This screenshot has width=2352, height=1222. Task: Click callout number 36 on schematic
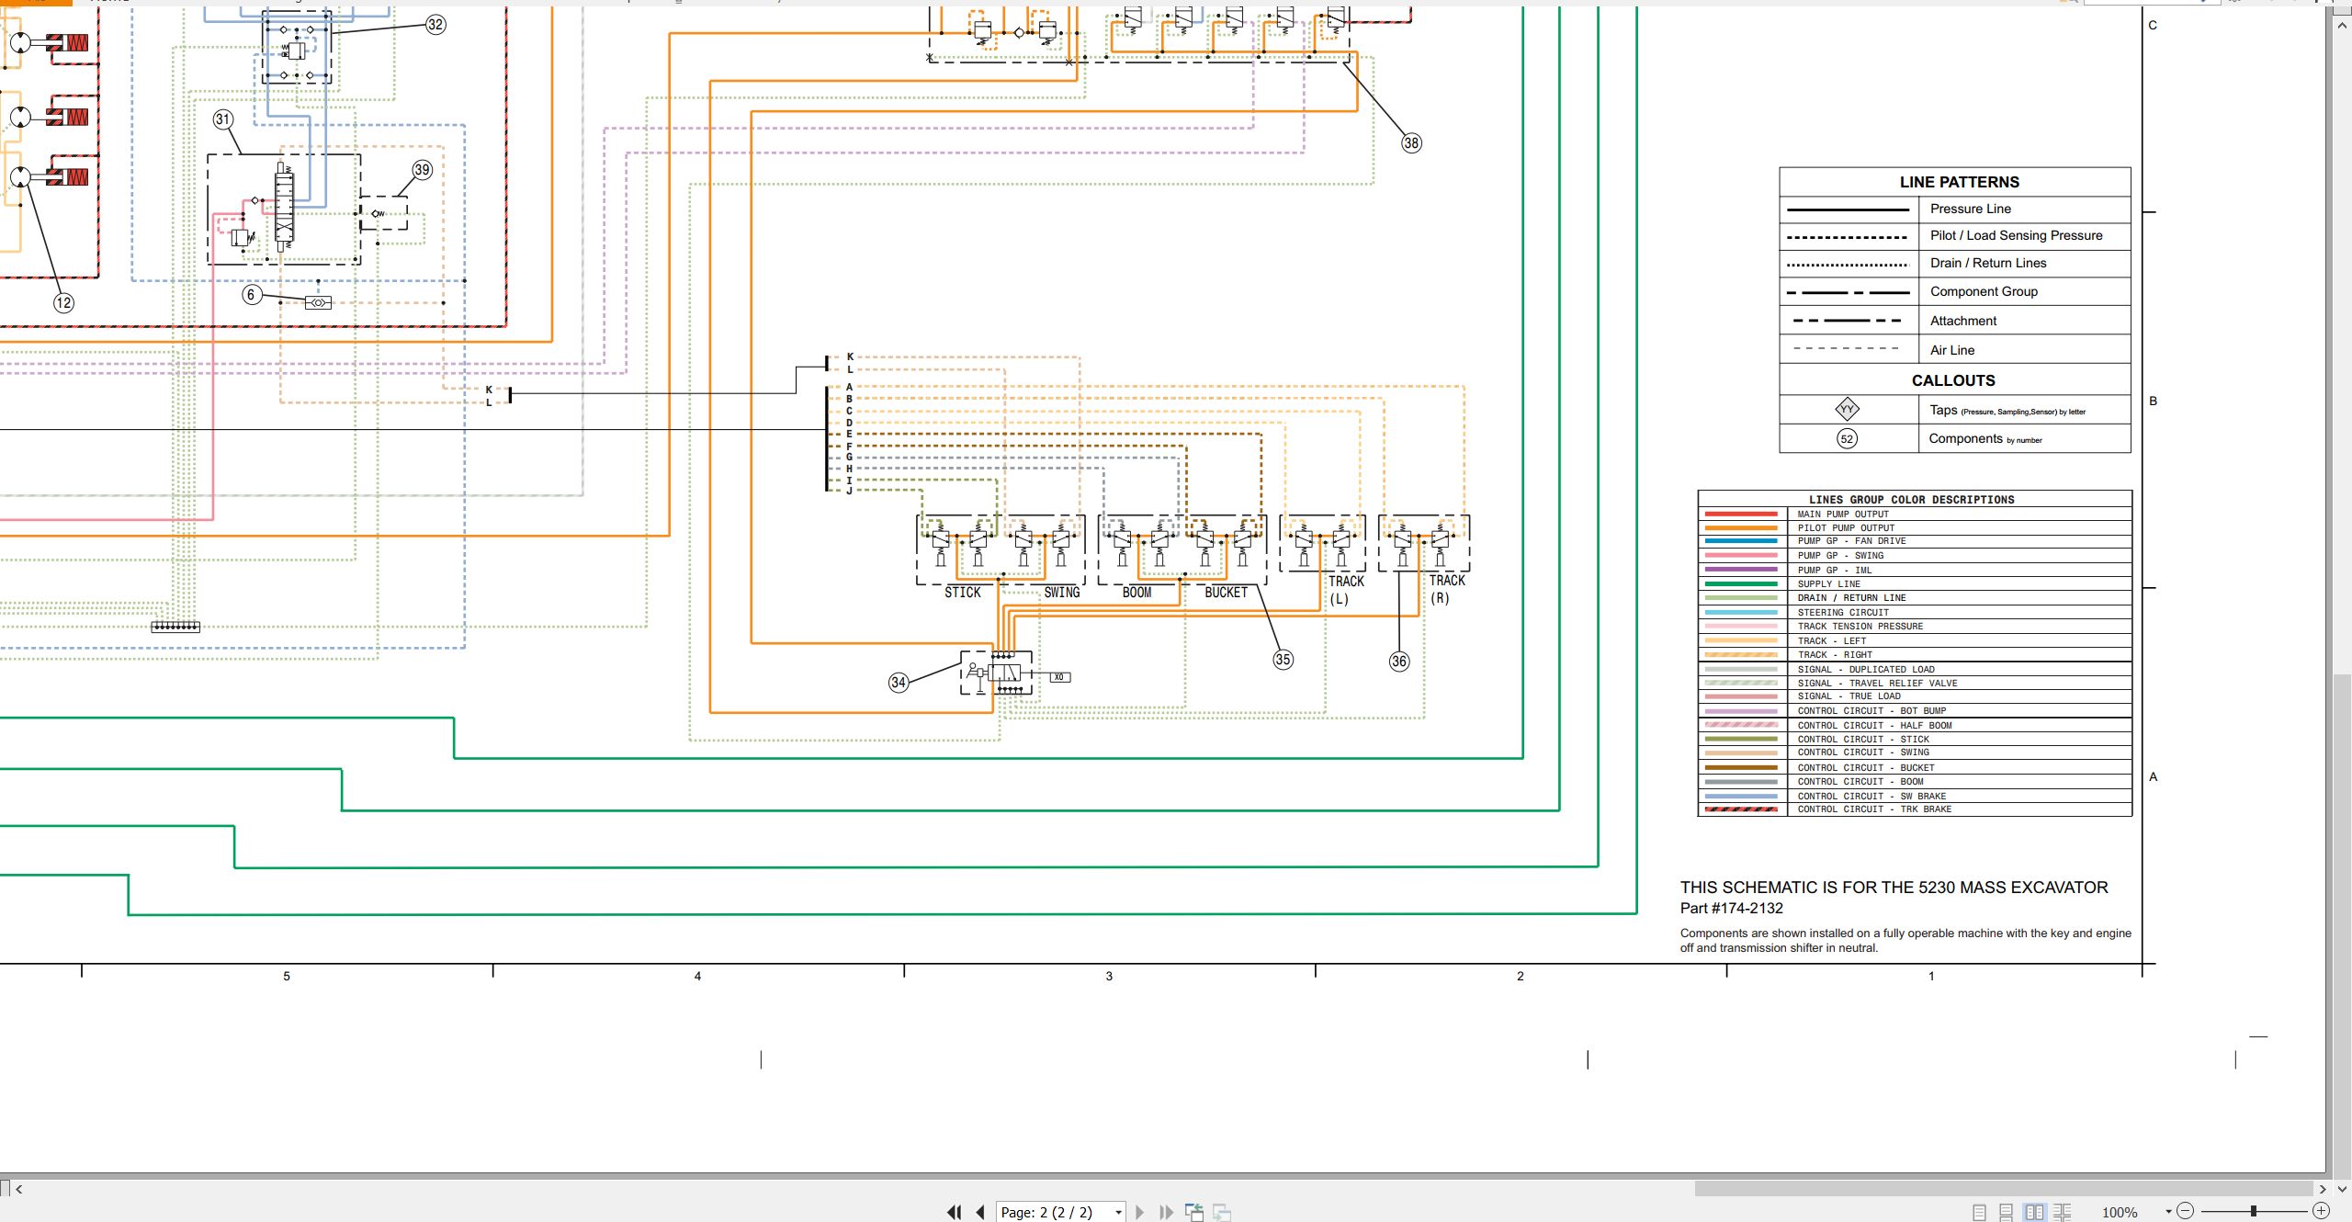tap(1399, 661)
